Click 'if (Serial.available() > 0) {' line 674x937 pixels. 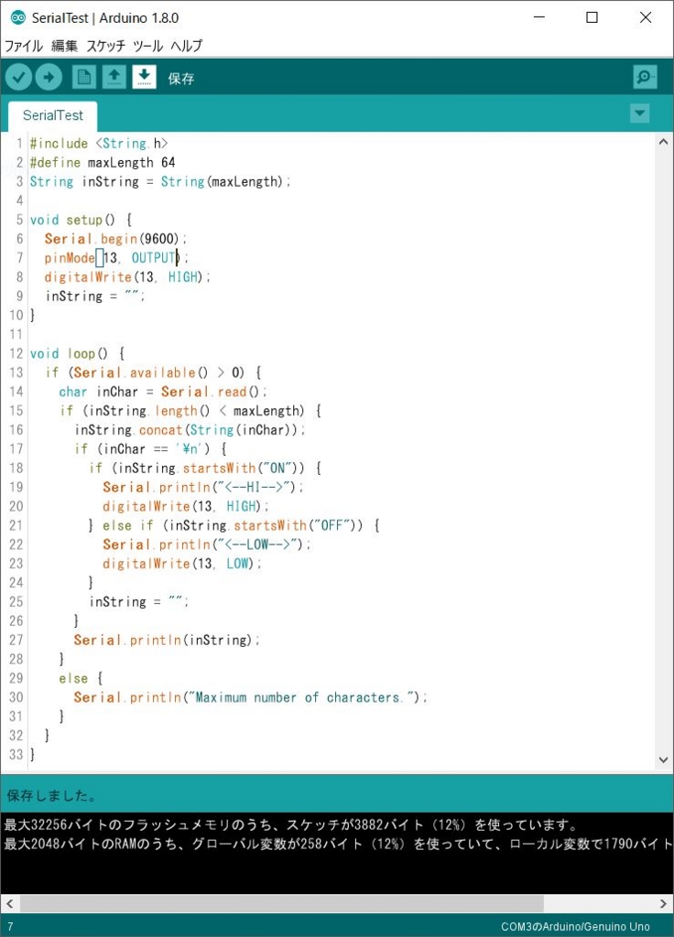153,373
